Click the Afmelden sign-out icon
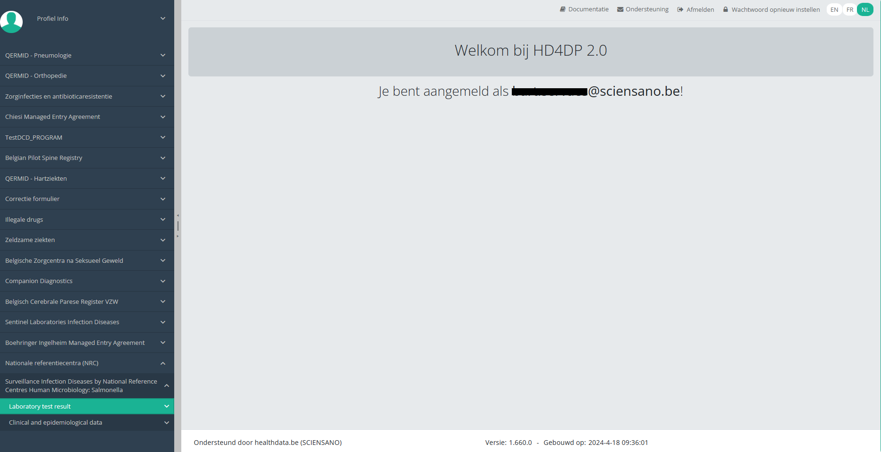The image size is (881, 452). (x=680, y=9)
